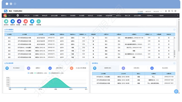
Task: Click table scrollbar up arrow in 公文办理情况
Action: 174,38
